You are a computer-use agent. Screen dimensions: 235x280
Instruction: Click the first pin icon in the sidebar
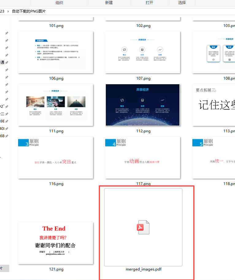(x=7, y=33)
